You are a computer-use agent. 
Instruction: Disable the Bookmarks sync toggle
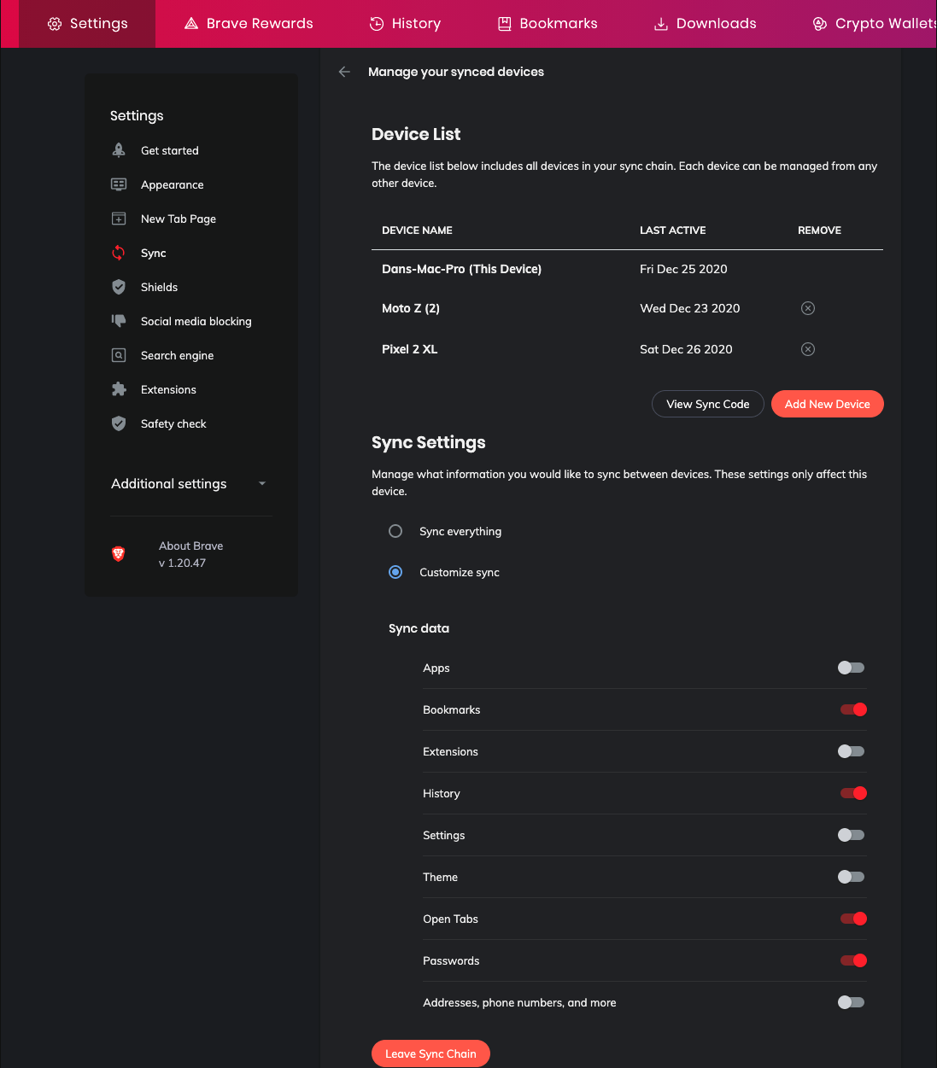click(x=853, y=709)
